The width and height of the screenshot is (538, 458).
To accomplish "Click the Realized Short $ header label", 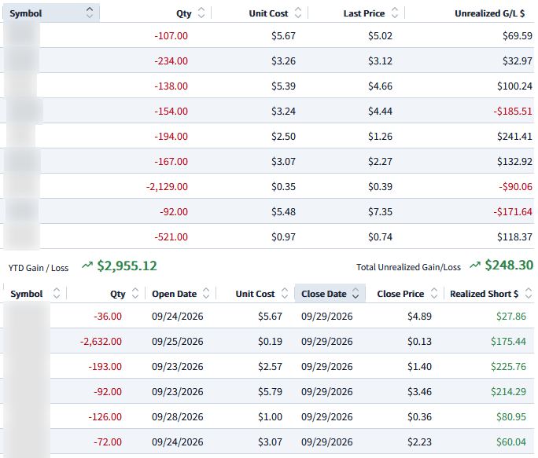I will pos(485,294).
